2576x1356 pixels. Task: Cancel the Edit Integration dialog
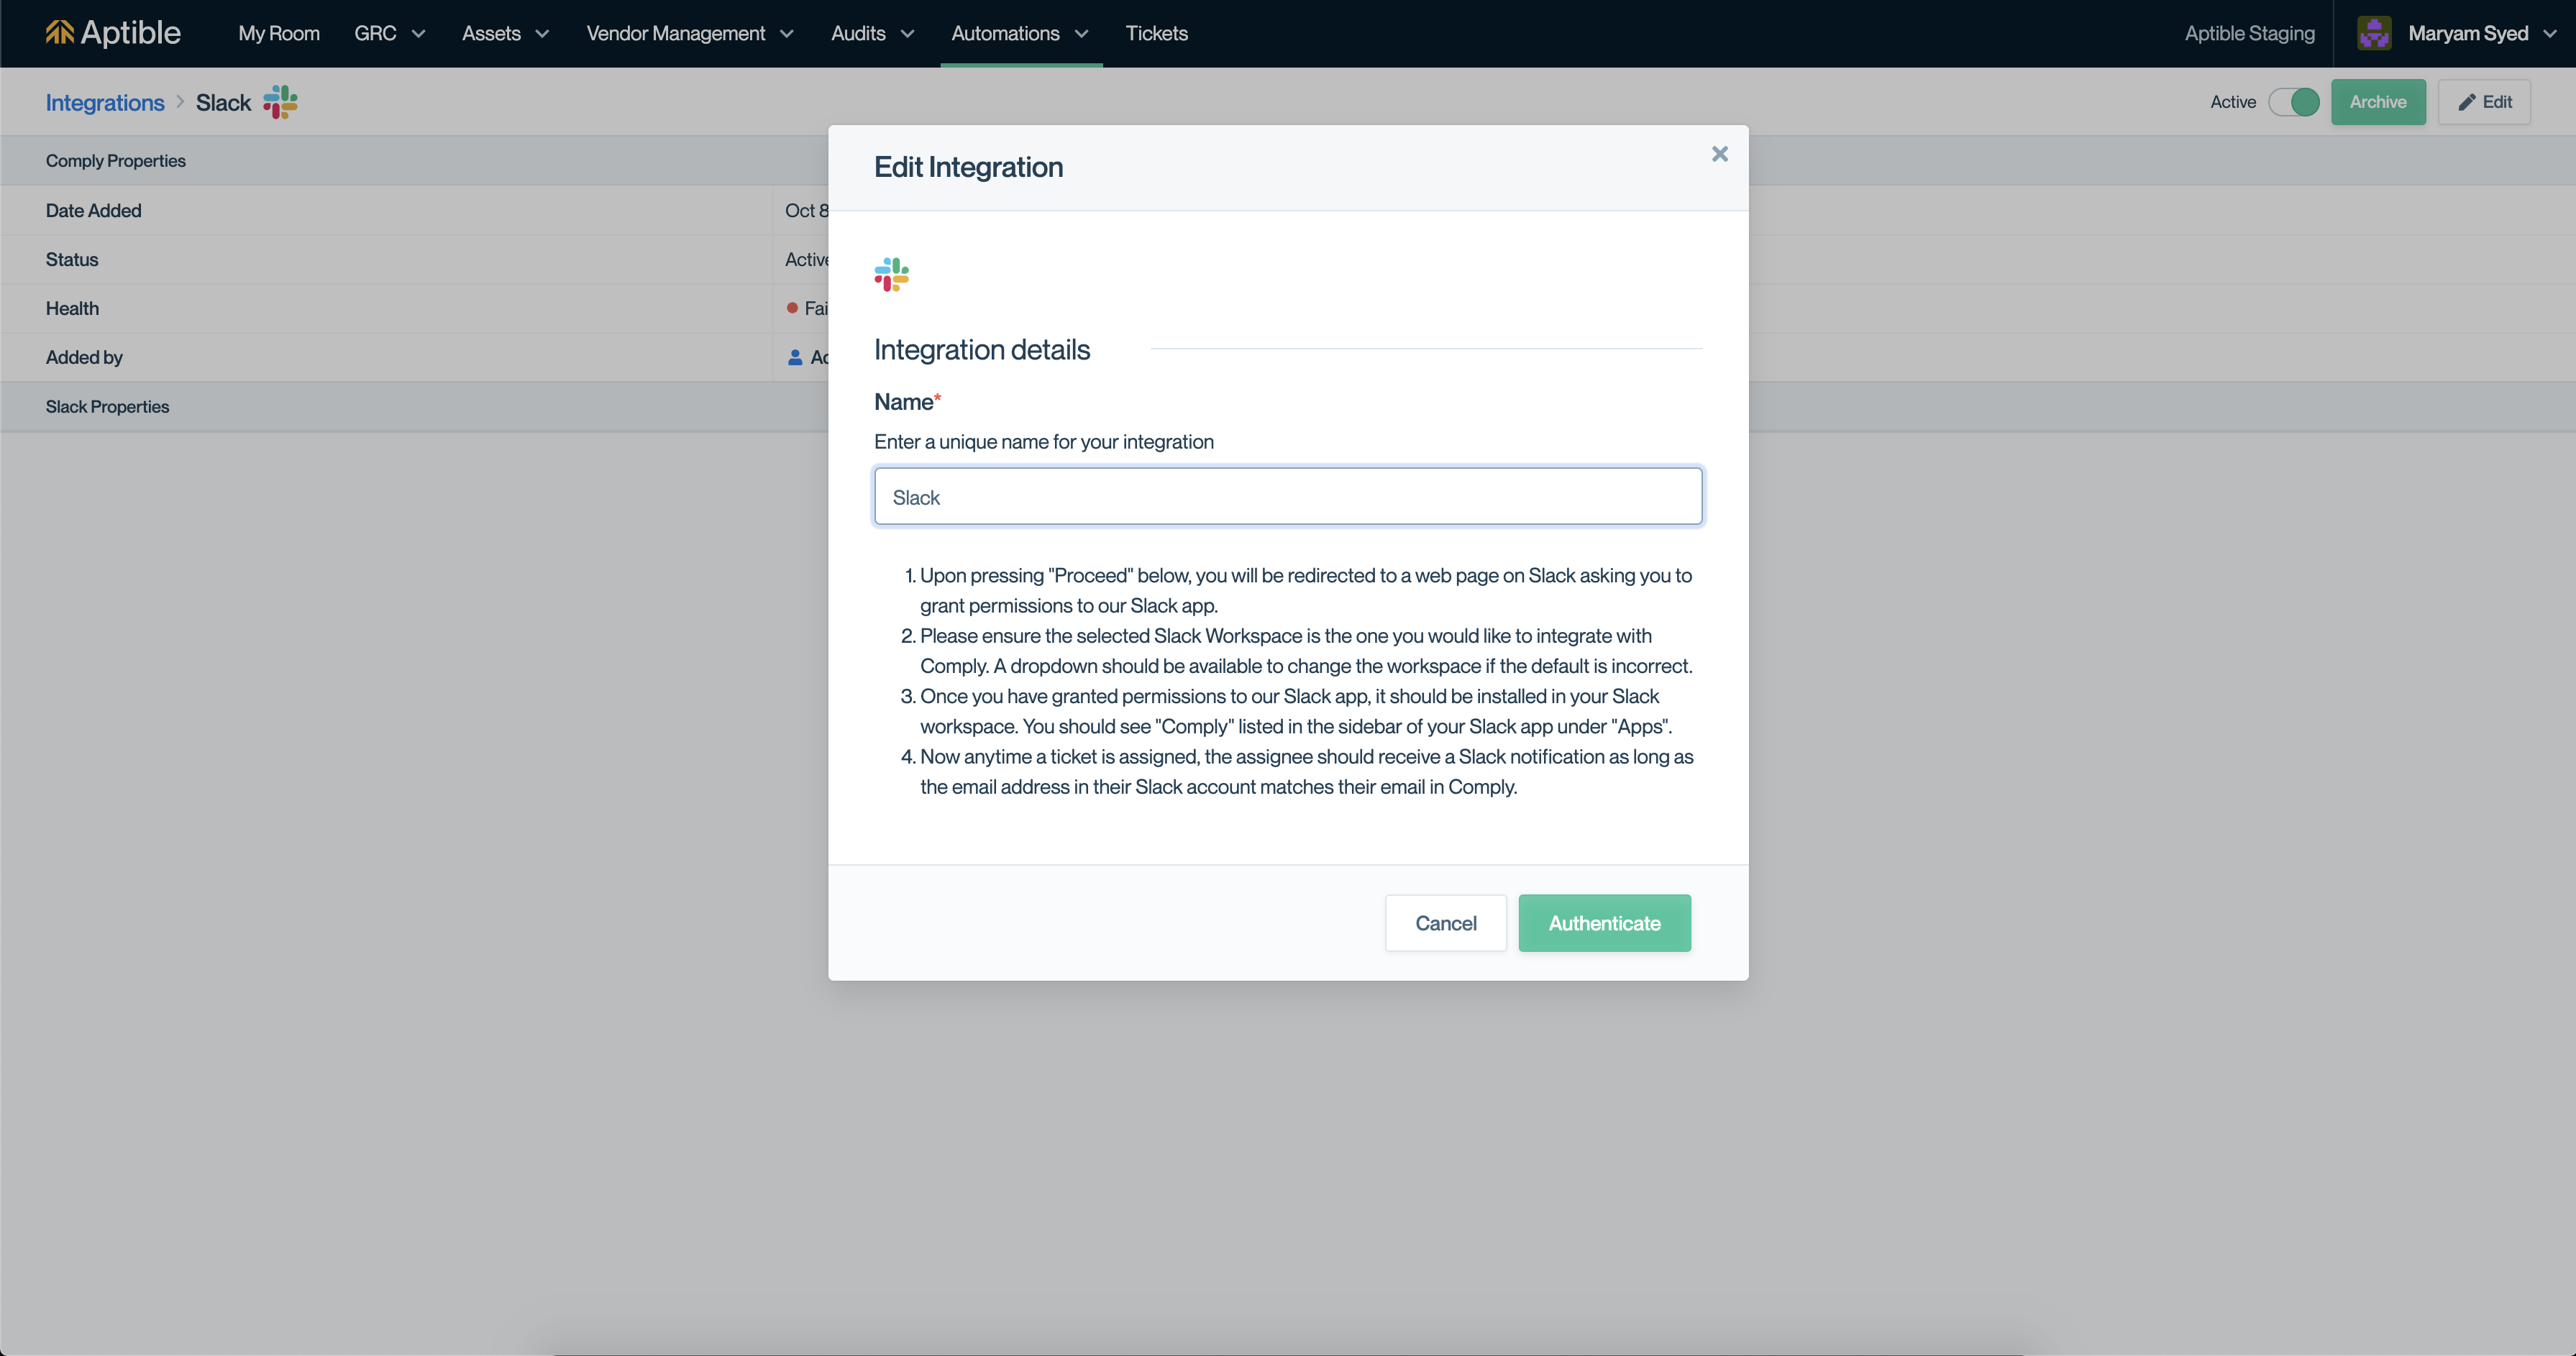1445,923
